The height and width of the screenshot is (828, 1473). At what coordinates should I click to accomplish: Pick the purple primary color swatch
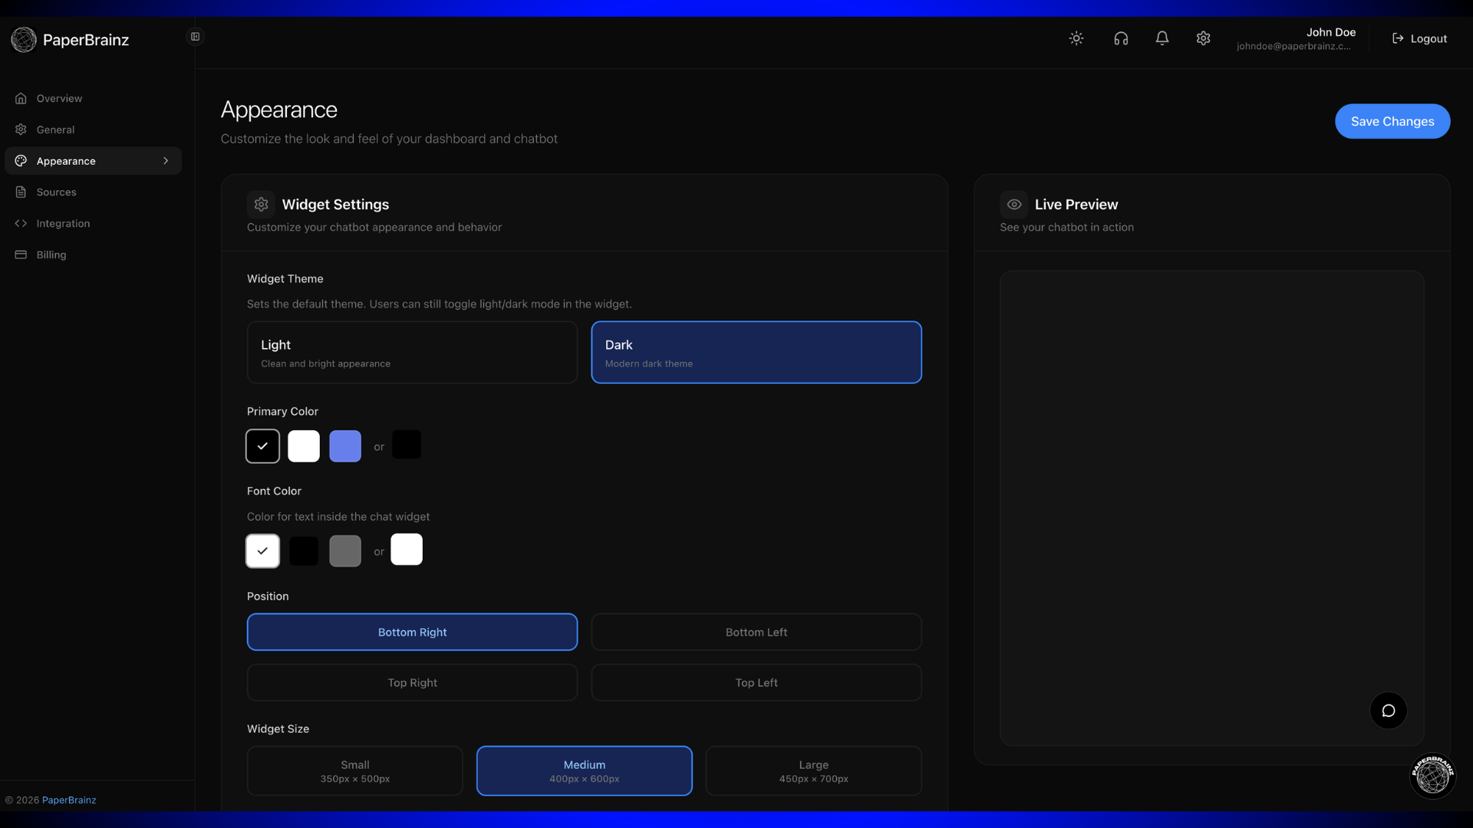click(x=344, y=445)
